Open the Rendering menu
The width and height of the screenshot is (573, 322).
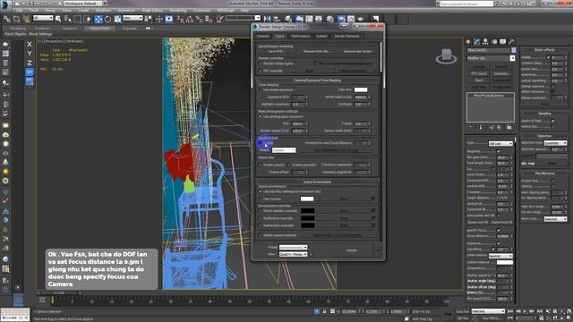(178, 11)
